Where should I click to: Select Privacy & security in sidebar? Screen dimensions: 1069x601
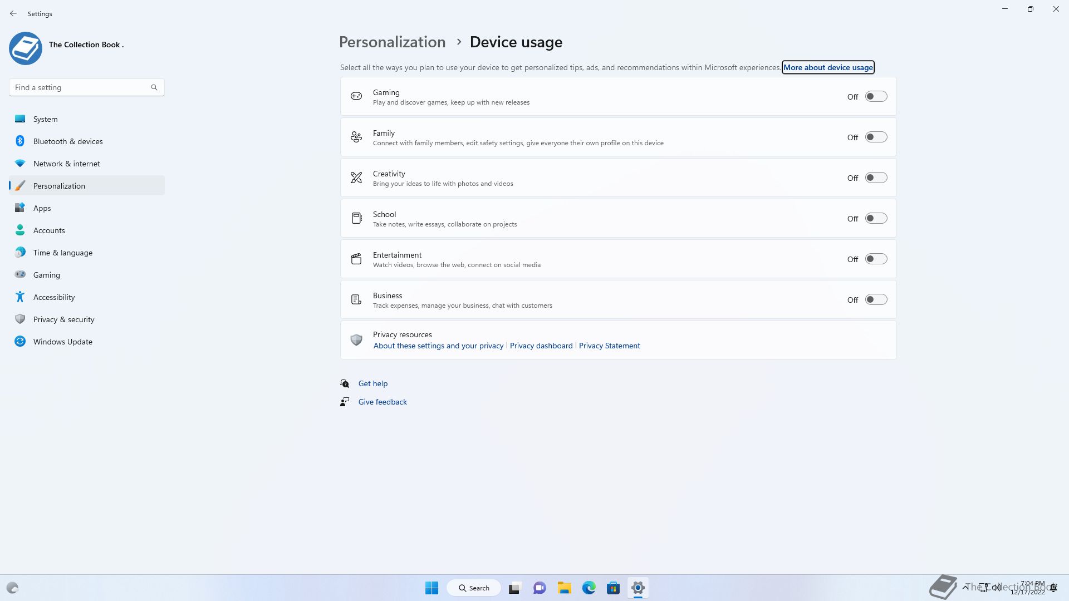(x=63, y=319)
